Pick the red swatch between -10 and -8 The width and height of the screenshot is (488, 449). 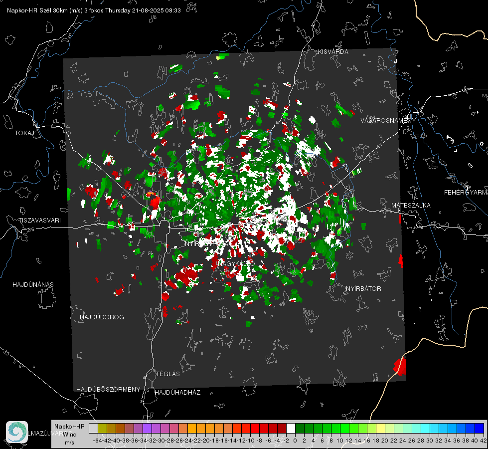coord(255,428)
